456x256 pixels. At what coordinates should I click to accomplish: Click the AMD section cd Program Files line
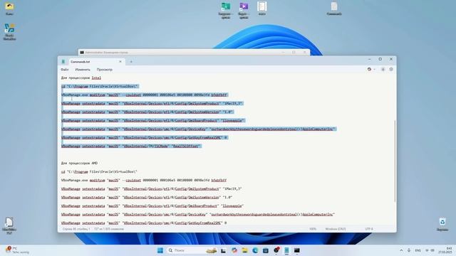pos(99,171)
